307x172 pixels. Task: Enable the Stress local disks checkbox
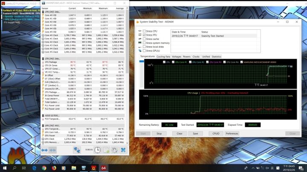144,47
